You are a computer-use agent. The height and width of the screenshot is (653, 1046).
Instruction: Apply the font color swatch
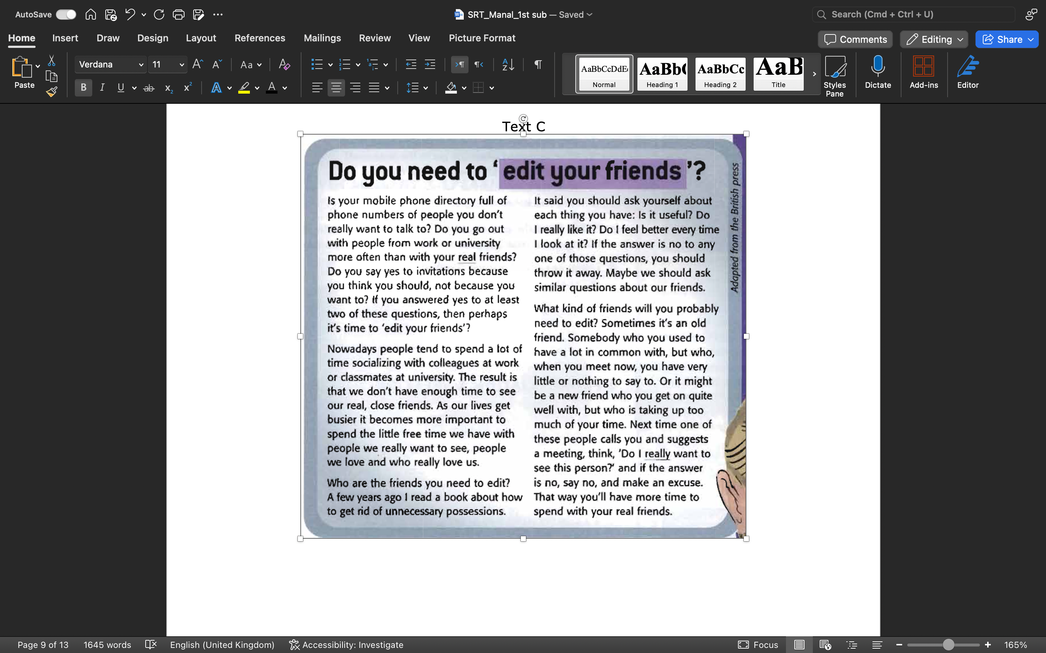(271, 88)
